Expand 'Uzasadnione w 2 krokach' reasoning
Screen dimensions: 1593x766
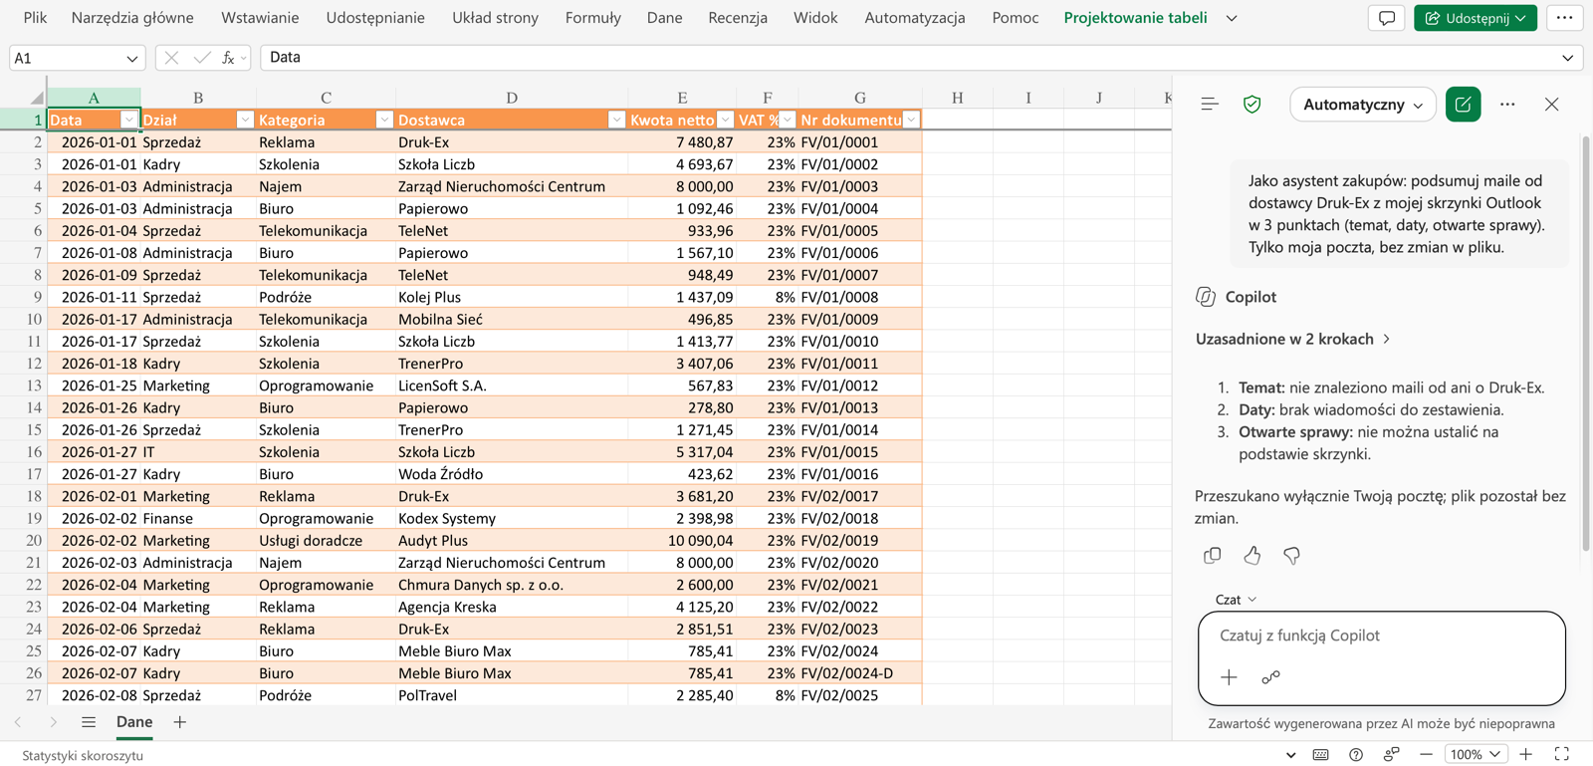pos(1292,339)
